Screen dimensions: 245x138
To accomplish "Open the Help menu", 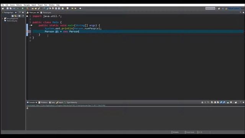I will 58,5.
